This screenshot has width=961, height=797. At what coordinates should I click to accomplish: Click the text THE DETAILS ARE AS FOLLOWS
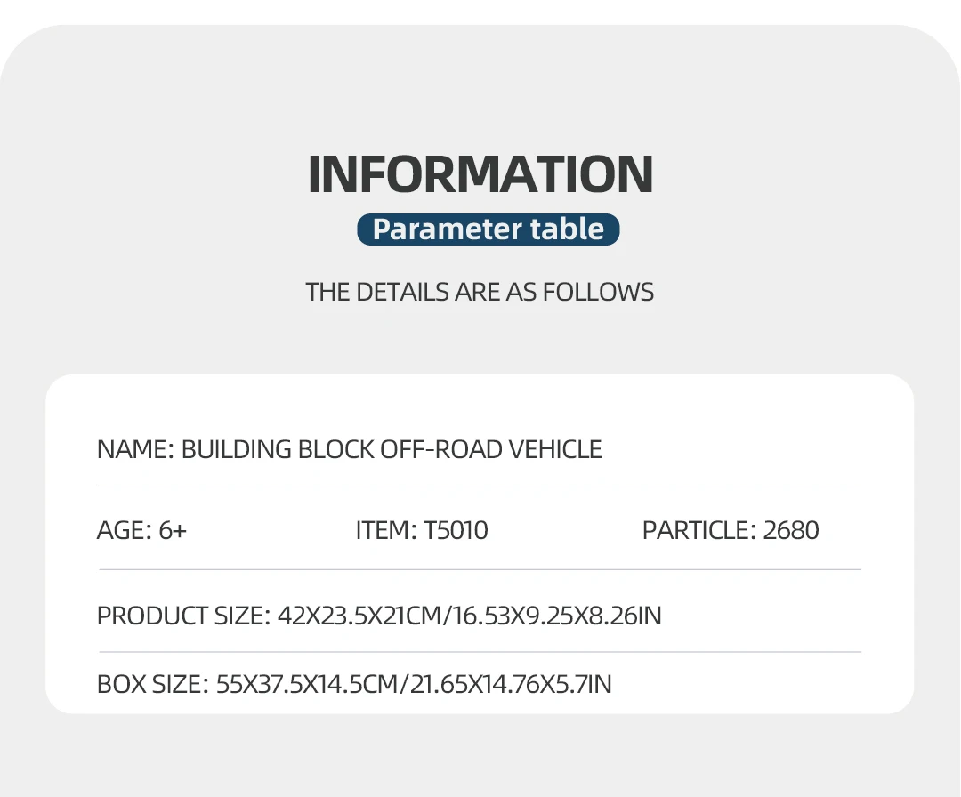(480, 292)
